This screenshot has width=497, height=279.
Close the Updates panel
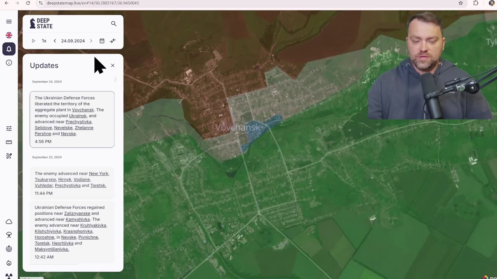pos(113,65)
